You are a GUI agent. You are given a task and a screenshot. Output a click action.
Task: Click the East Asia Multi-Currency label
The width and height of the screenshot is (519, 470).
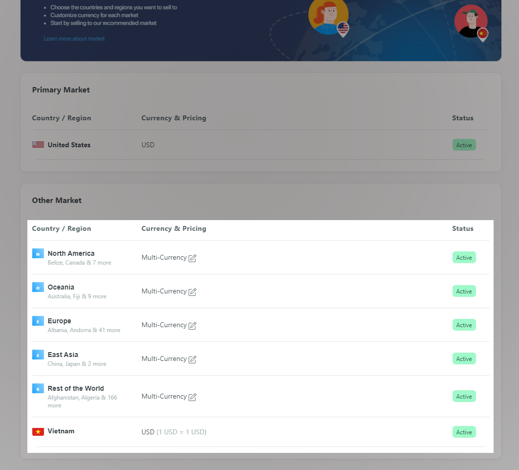pos(164,359)
